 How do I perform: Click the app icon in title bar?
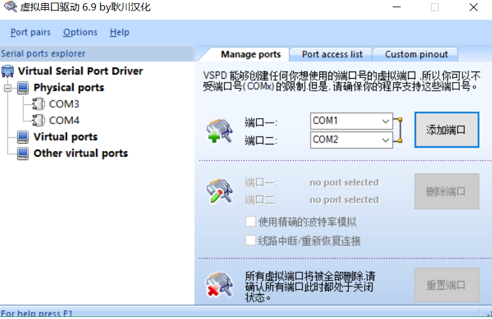11,7
